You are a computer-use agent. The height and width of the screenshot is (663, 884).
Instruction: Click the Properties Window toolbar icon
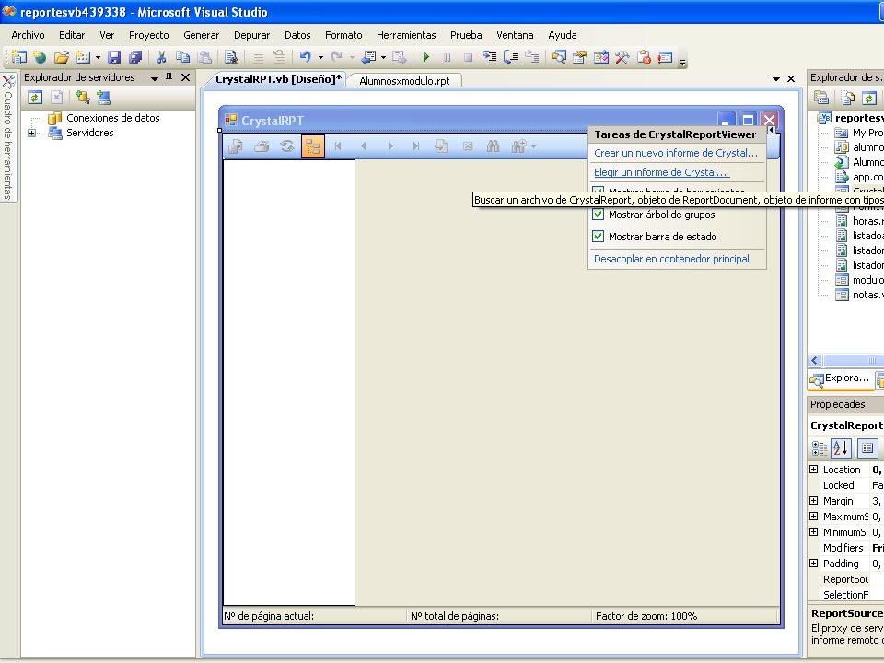(579, 57)
